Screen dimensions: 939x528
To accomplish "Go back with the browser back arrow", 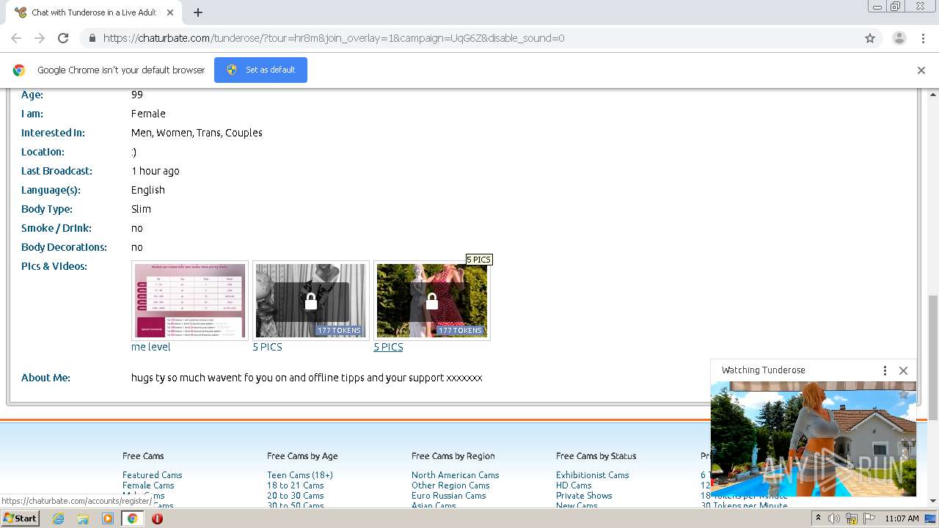I will (x=16, y=38).
